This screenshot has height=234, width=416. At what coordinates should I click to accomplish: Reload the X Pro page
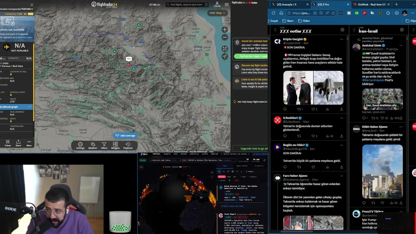[x=273, y=13]
